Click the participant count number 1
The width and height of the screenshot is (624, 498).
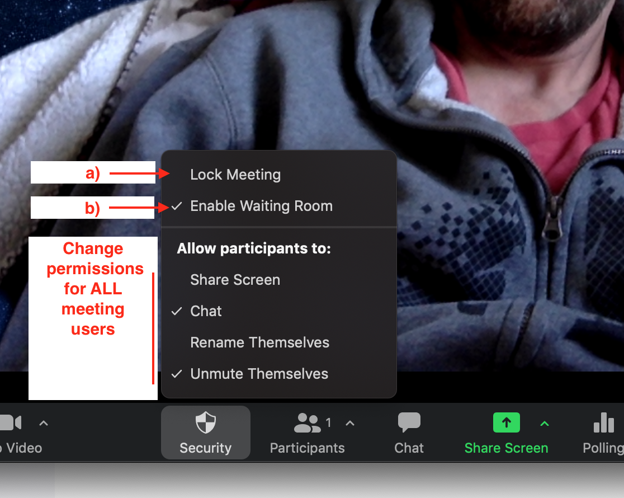coord(328,422)
